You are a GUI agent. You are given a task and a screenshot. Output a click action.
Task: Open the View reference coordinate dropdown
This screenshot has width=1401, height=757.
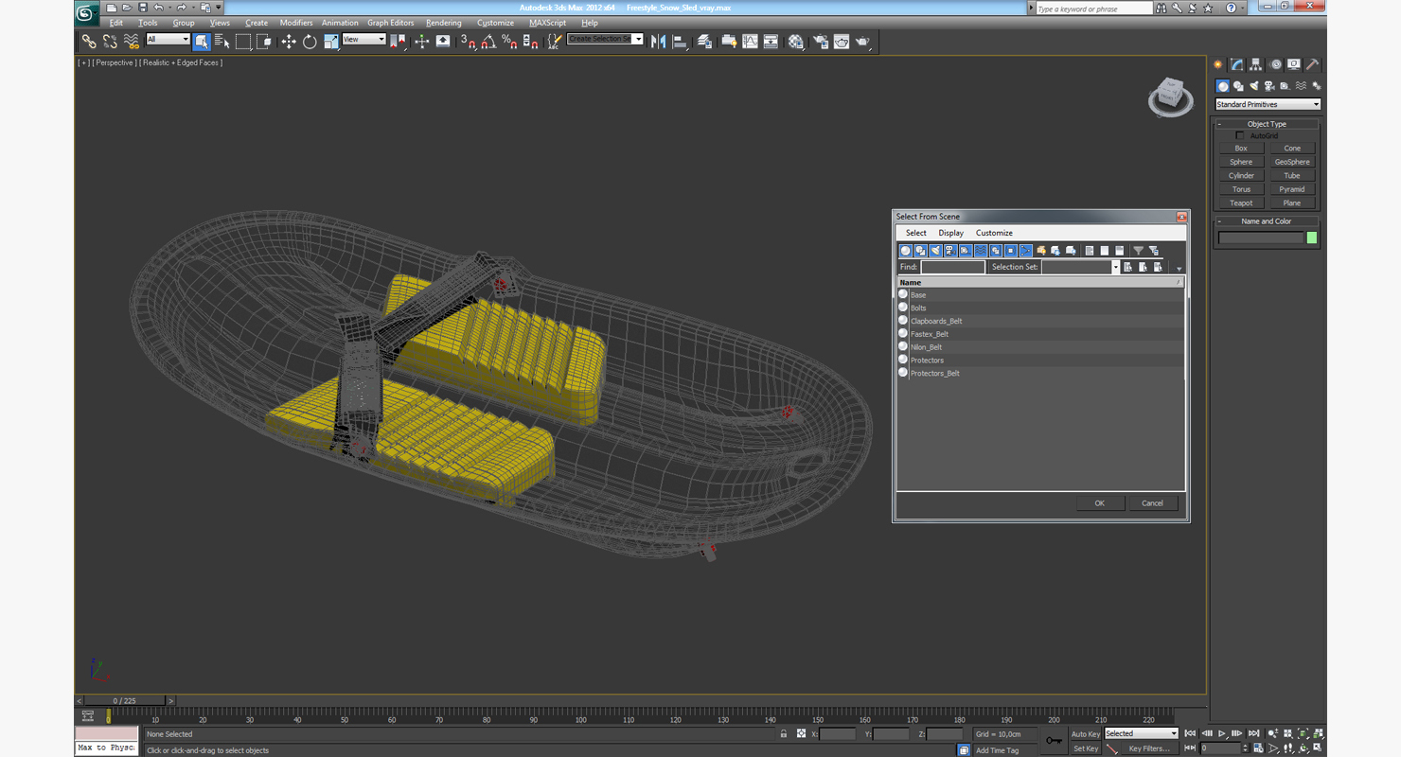pyautogui.click(x=364, y=40)
